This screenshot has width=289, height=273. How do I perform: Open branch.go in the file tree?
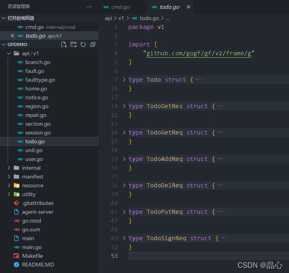click(49, 62)
